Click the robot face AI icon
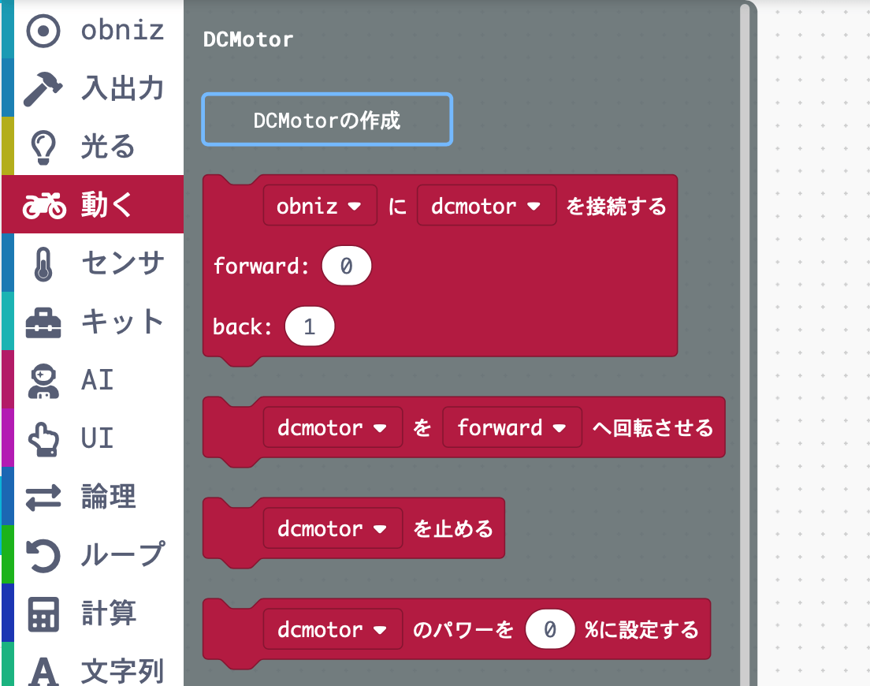The height and width of the screenshot is (686, 870). click(x=43, y=380)
